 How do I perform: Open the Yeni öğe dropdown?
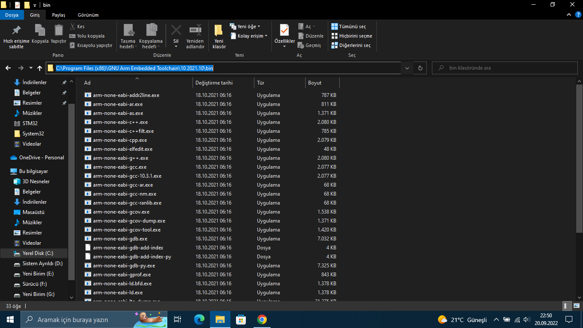[x=245, y=26]
